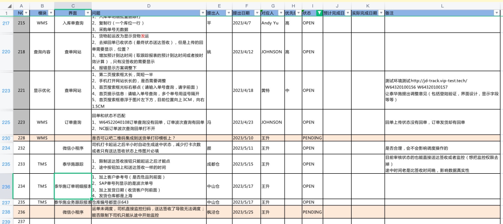Select the Andy Yu cell
Screen dimensions: 503x224
272,22
